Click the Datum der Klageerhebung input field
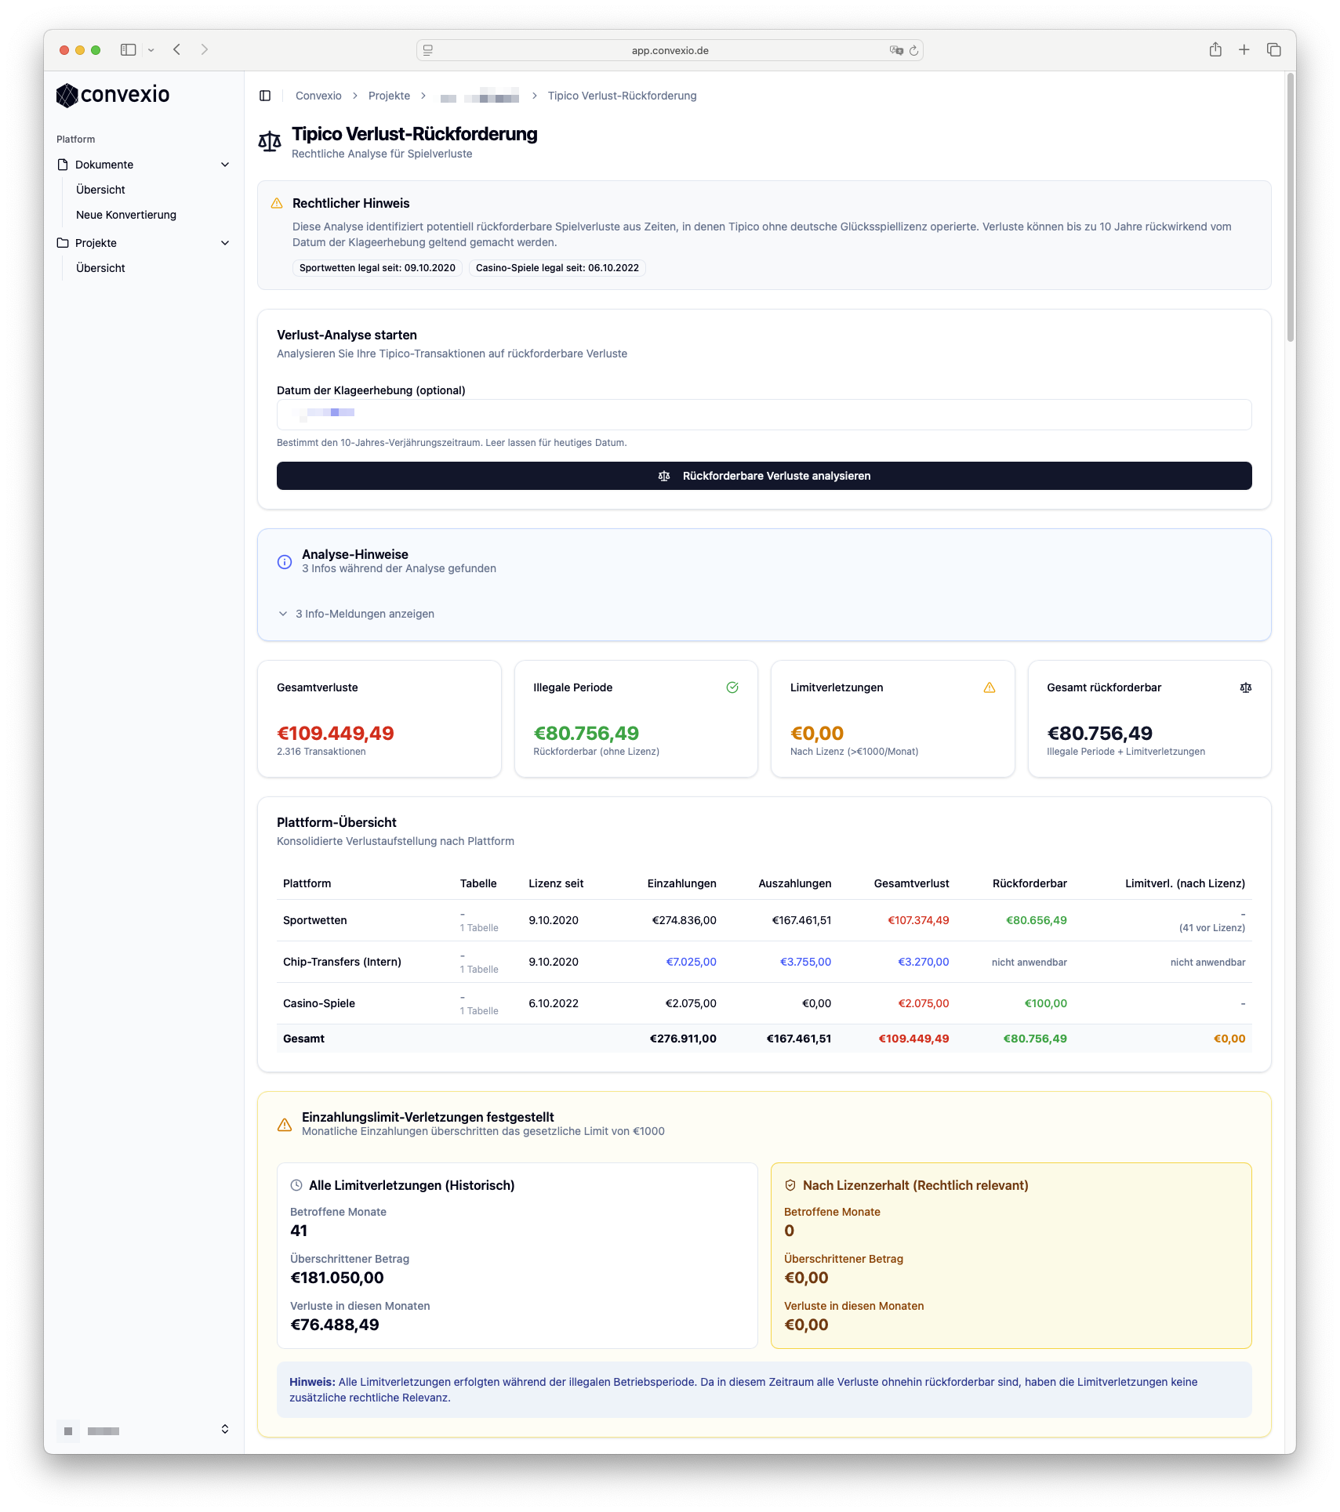 (x=764, y=415)
